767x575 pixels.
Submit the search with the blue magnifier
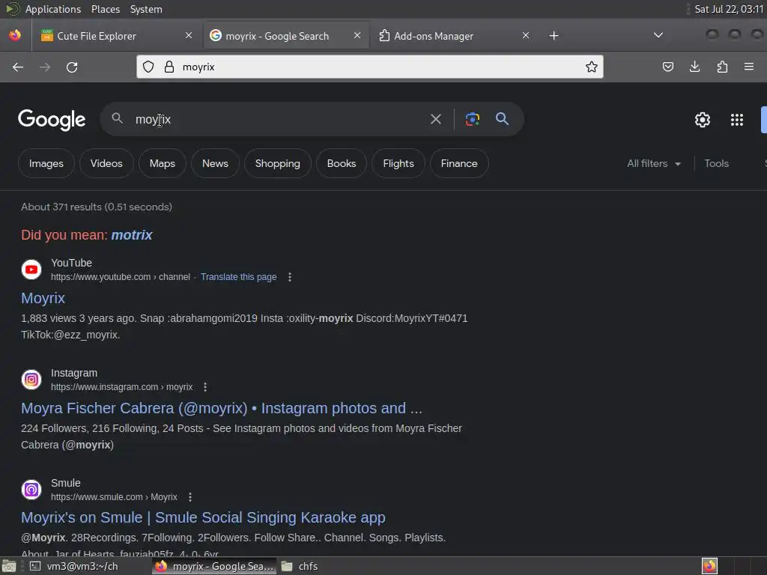click(x=502, y=119)
